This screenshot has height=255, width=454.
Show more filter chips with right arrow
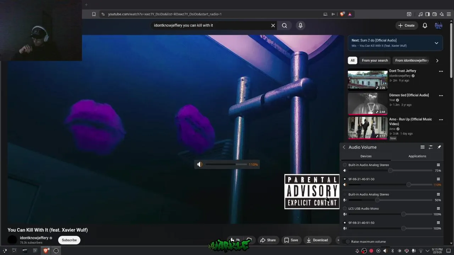coord(437,61)
